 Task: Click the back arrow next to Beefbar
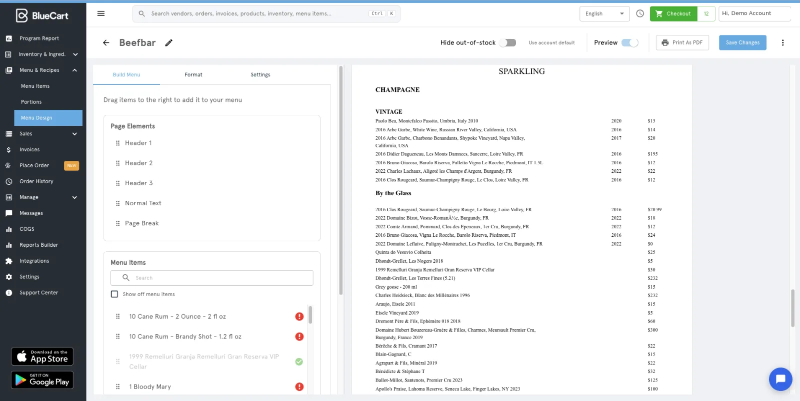(106, 42)
